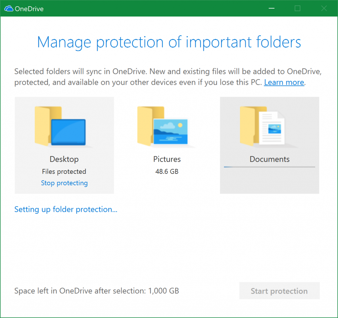This screenshot has height=318, width=338.
Task: Click the 48.6 GB size label under Pictures
Action: coord(167,172)
